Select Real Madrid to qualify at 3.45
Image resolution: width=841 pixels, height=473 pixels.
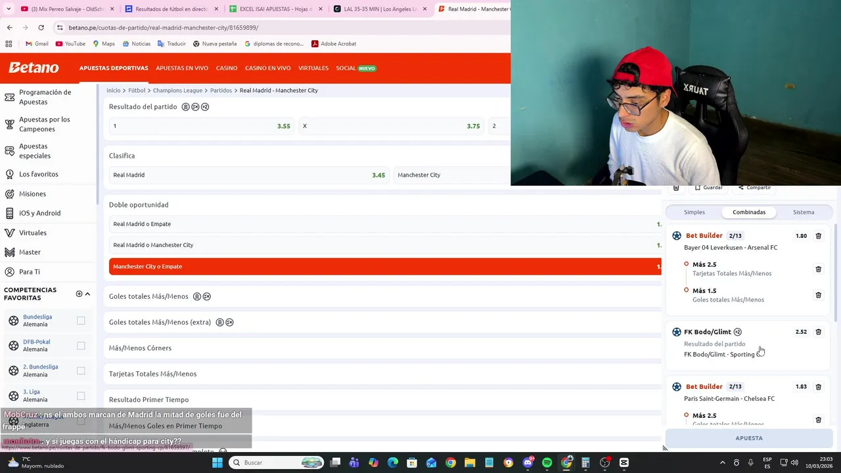[249, 175]
